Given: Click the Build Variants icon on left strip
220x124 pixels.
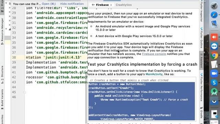Looking at the screenshot, I should coord(2,108).
